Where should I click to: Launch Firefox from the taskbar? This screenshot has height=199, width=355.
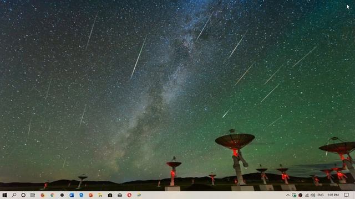coord(43,195)
